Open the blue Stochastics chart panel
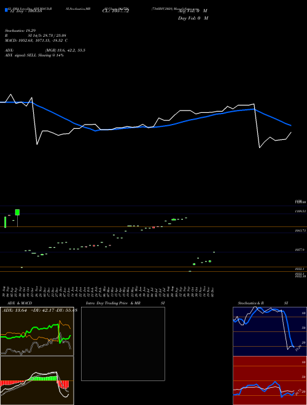Image resolution: width=307 pixels, height=405 pixels. (x=270, y=331)
